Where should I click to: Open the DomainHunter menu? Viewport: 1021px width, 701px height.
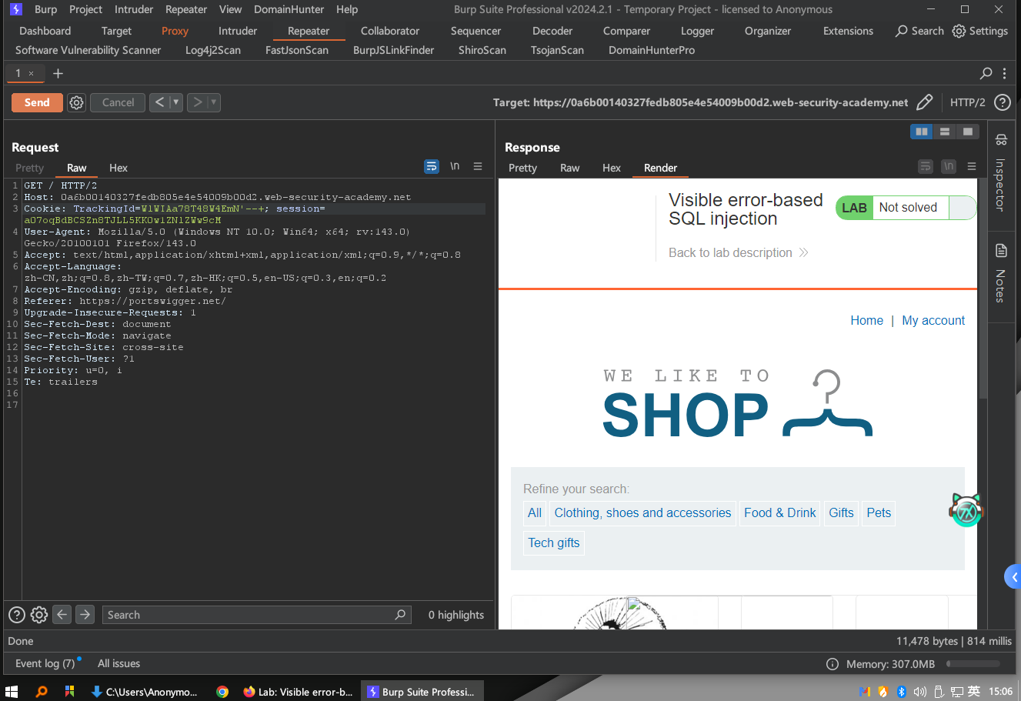point(289,9)
